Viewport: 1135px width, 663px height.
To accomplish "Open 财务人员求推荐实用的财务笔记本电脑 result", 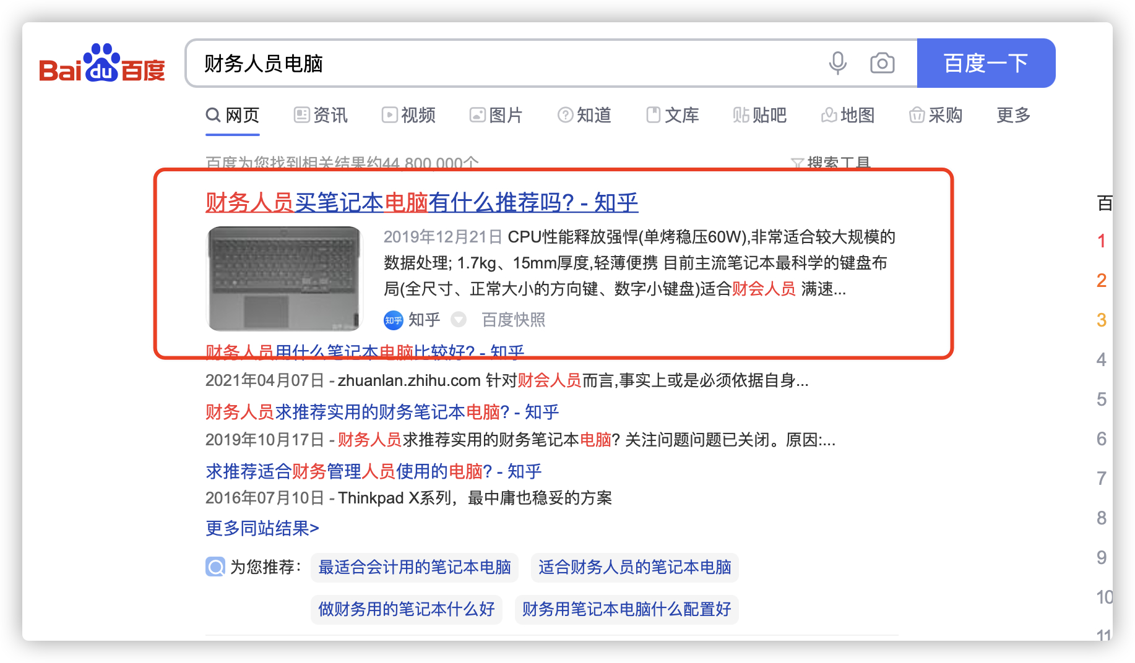I will click(382, 412).
